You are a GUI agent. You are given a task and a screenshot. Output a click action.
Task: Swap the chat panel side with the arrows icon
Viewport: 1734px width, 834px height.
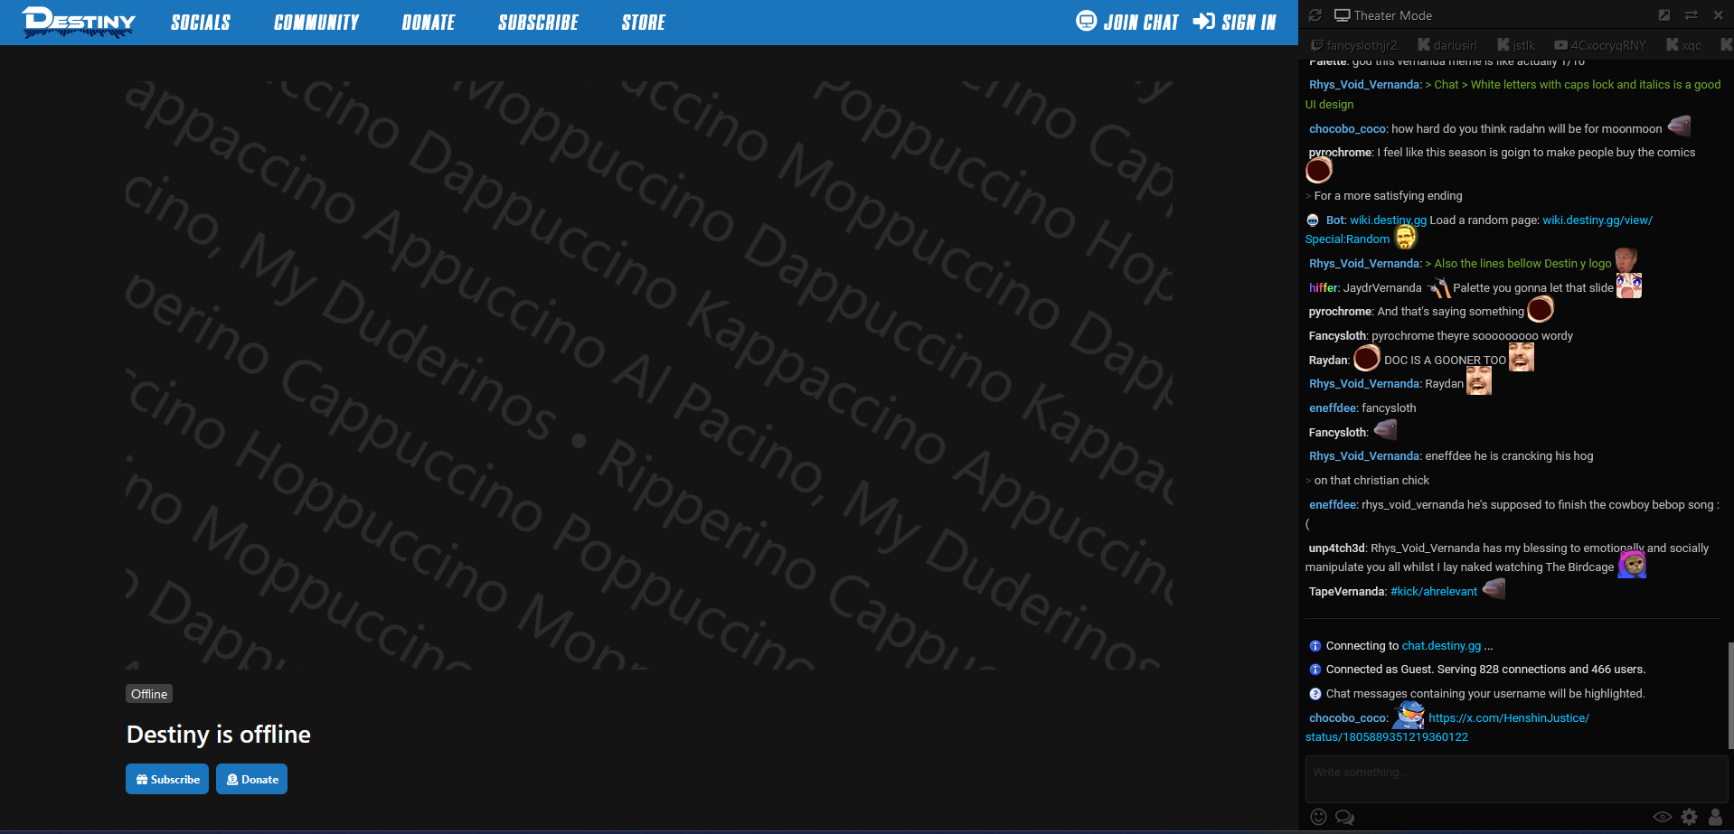click(1692, 15)
